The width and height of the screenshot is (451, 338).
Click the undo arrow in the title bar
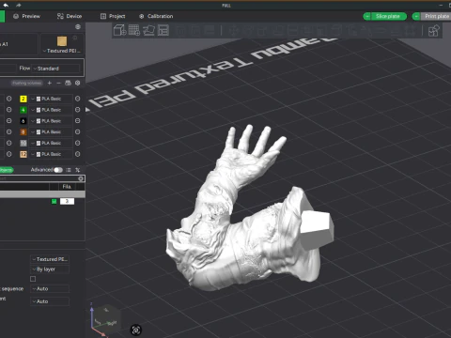[6, 5]
